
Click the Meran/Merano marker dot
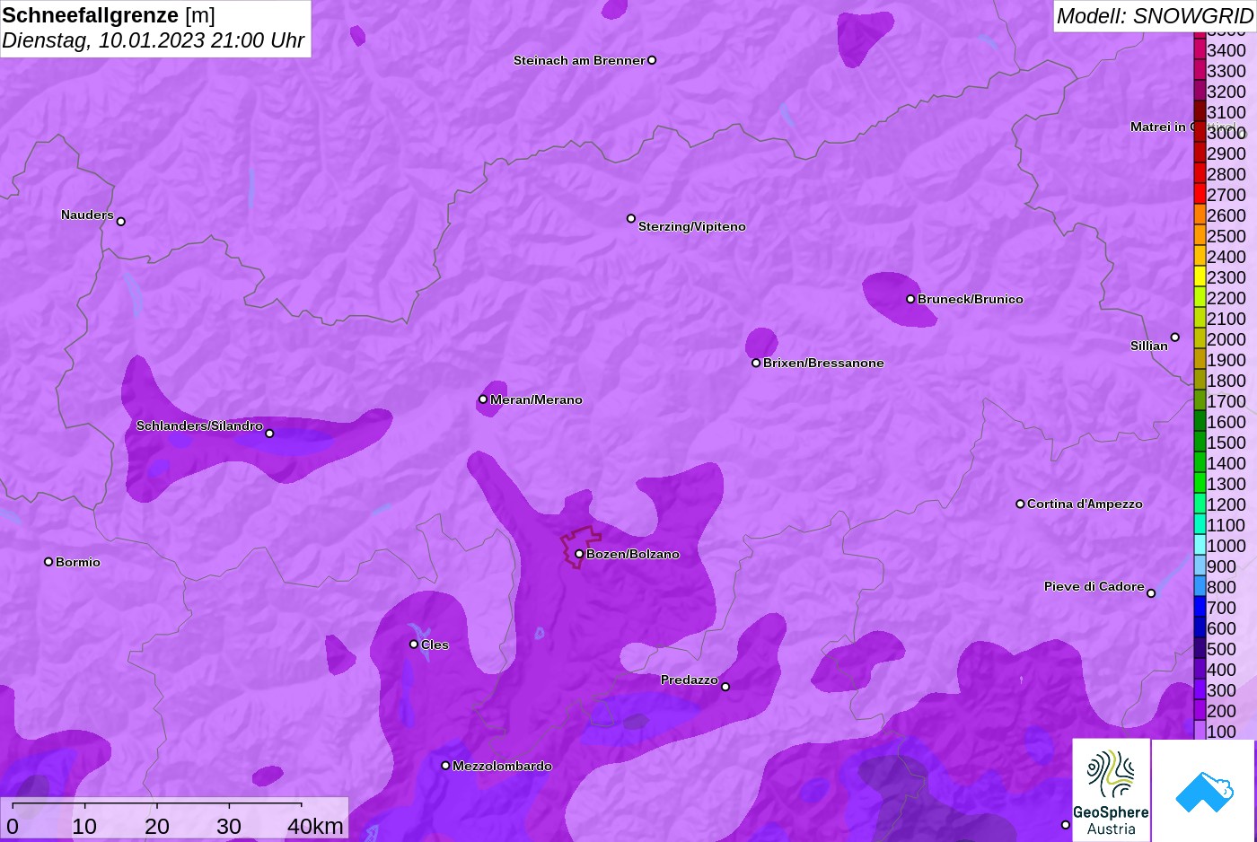click(483, 399)
